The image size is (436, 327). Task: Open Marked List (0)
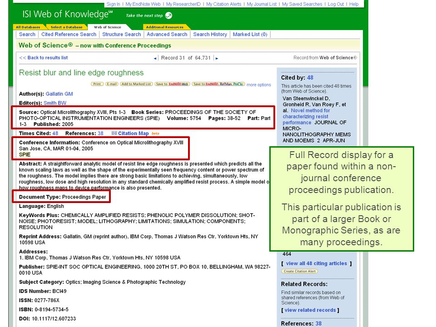coord(250,35)
